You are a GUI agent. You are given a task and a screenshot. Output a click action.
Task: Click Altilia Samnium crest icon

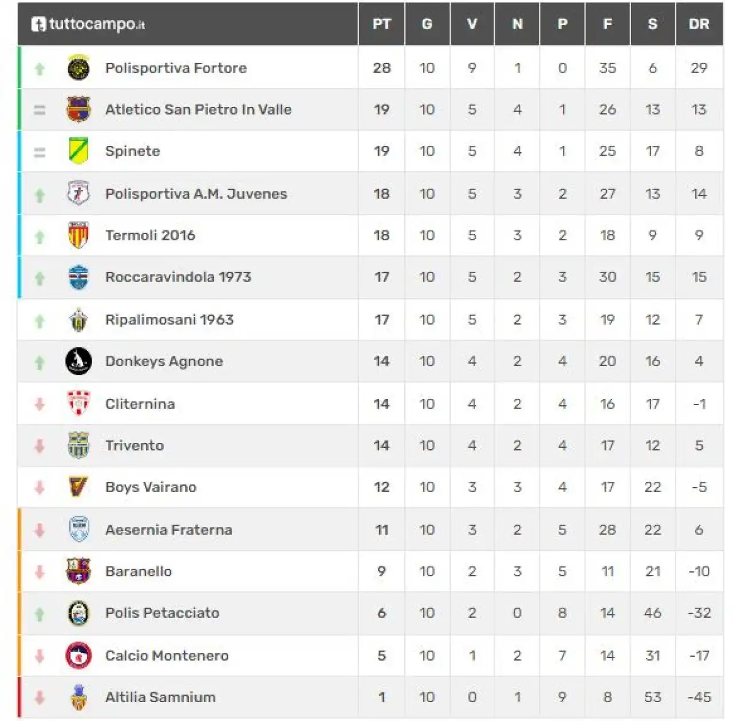78,697
